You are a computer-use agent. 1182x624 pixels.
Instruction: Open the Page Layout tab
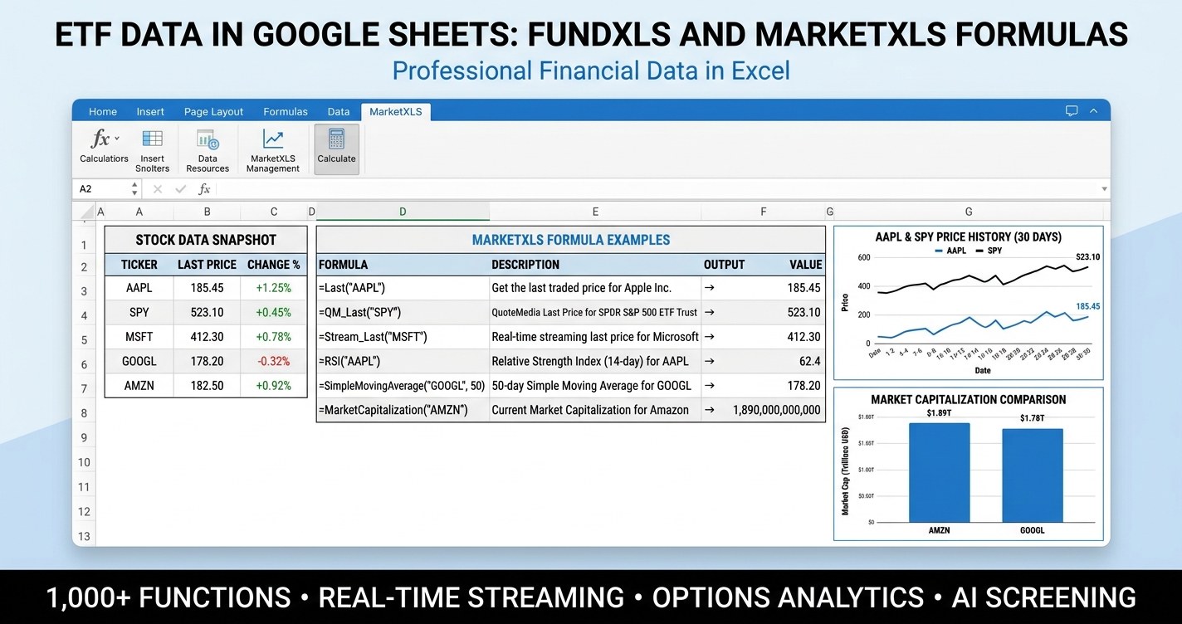[213, 111]
